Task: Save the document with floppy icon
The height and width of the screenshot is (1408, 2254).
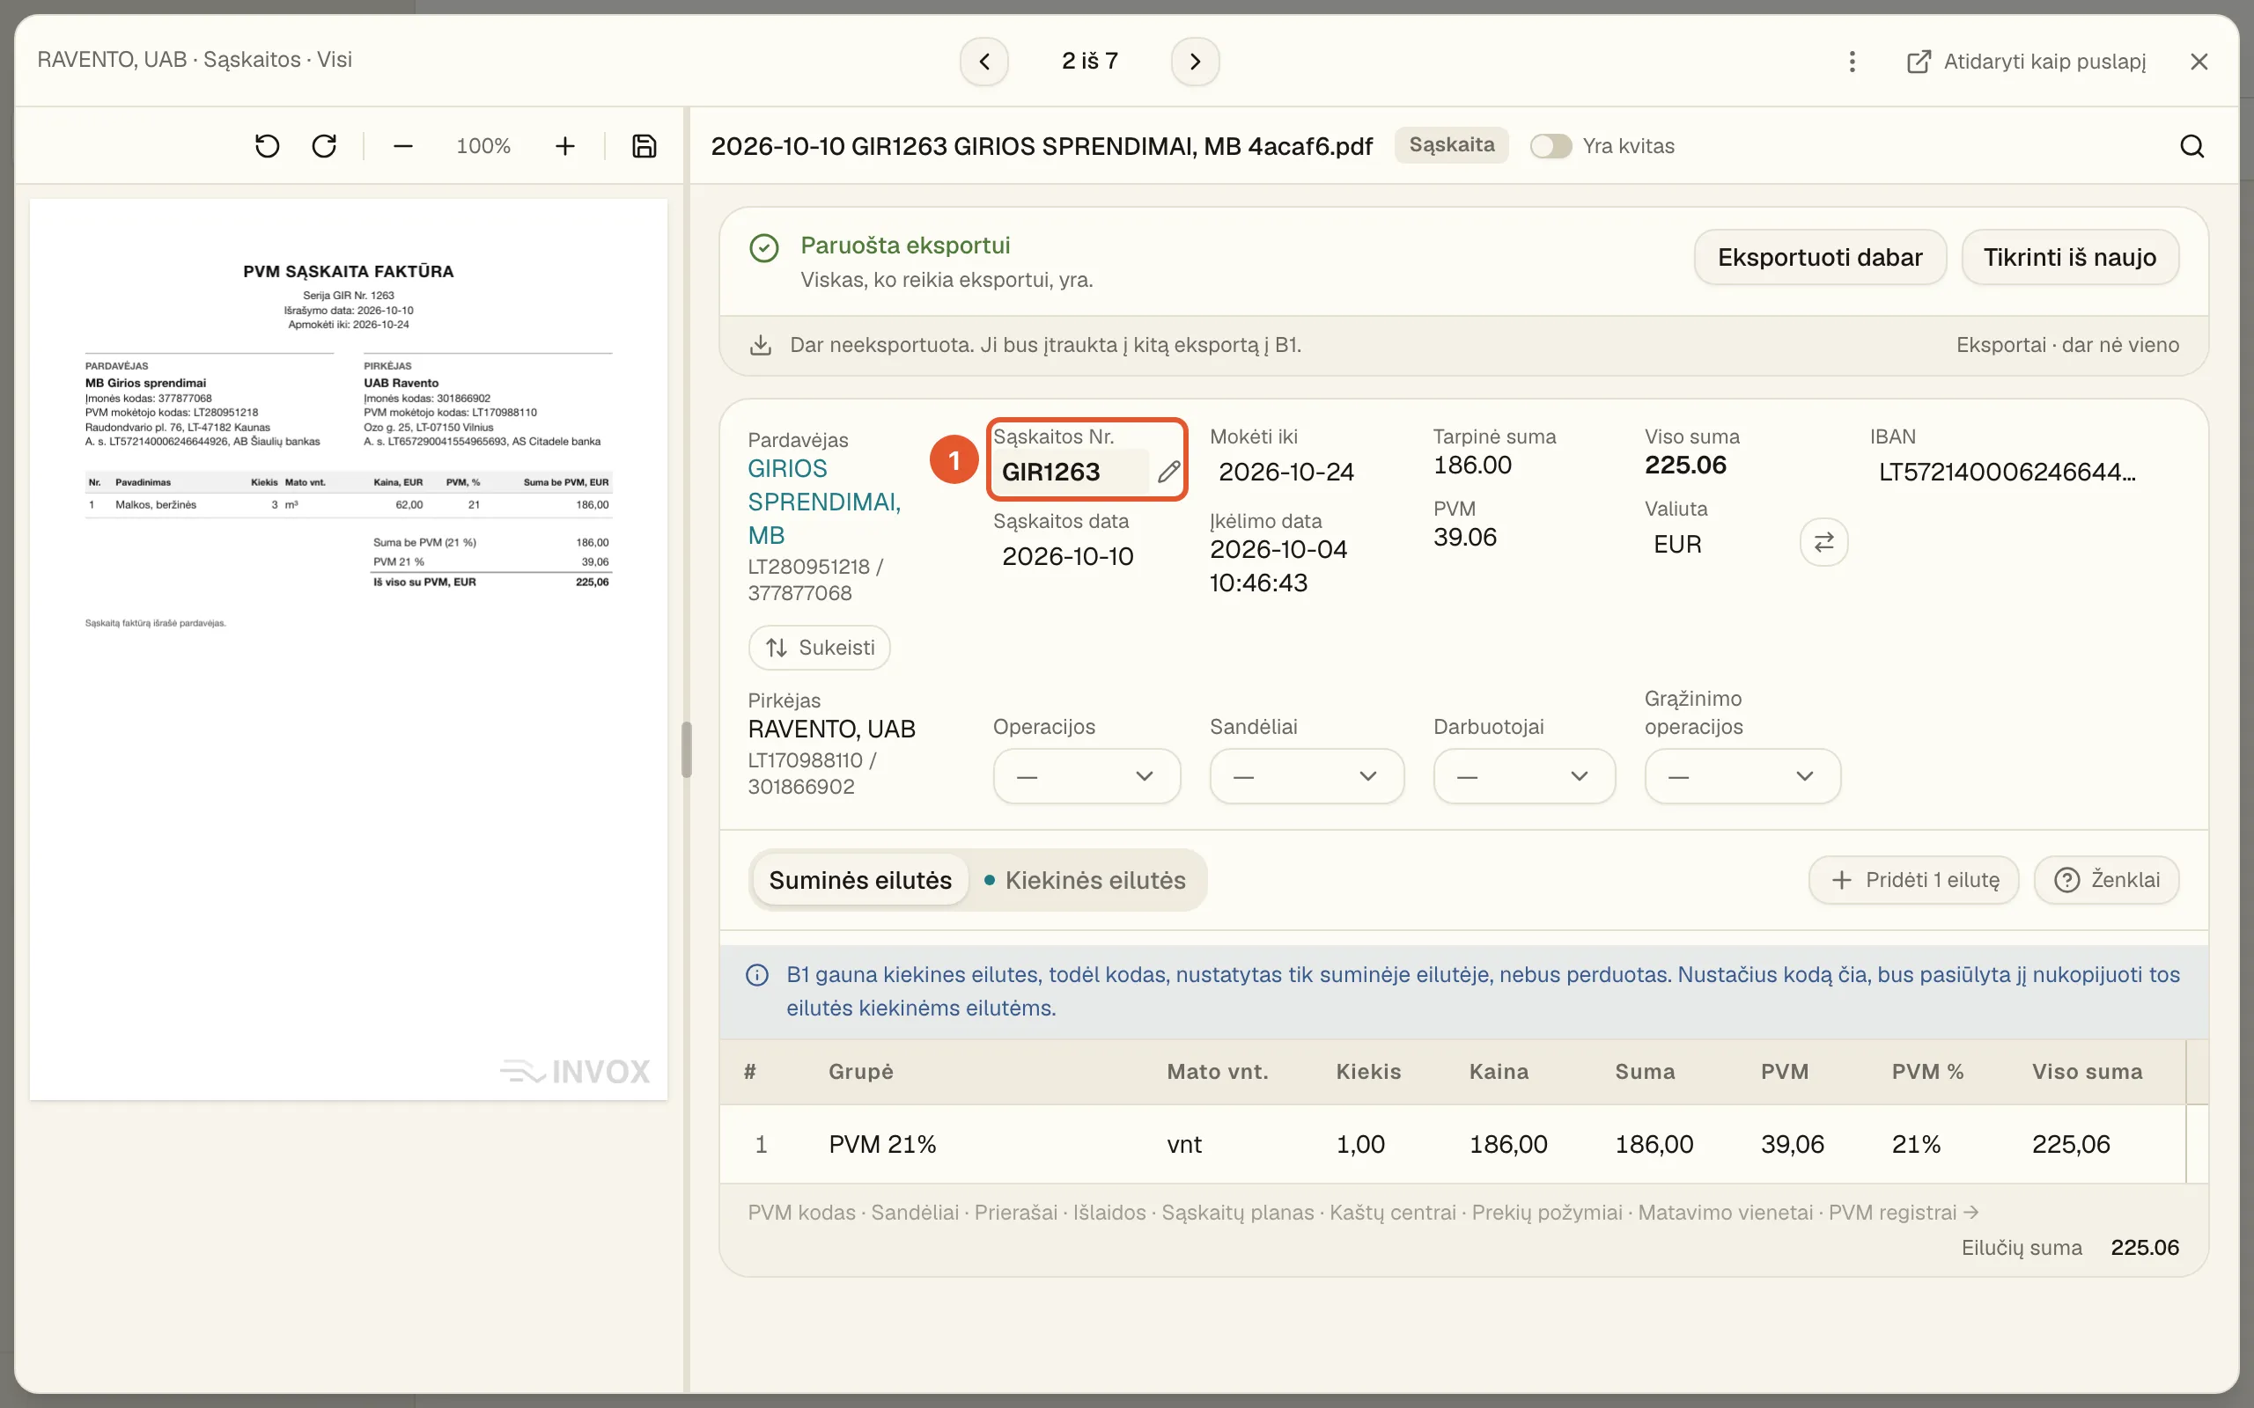Action: click(x=645, y=146)
